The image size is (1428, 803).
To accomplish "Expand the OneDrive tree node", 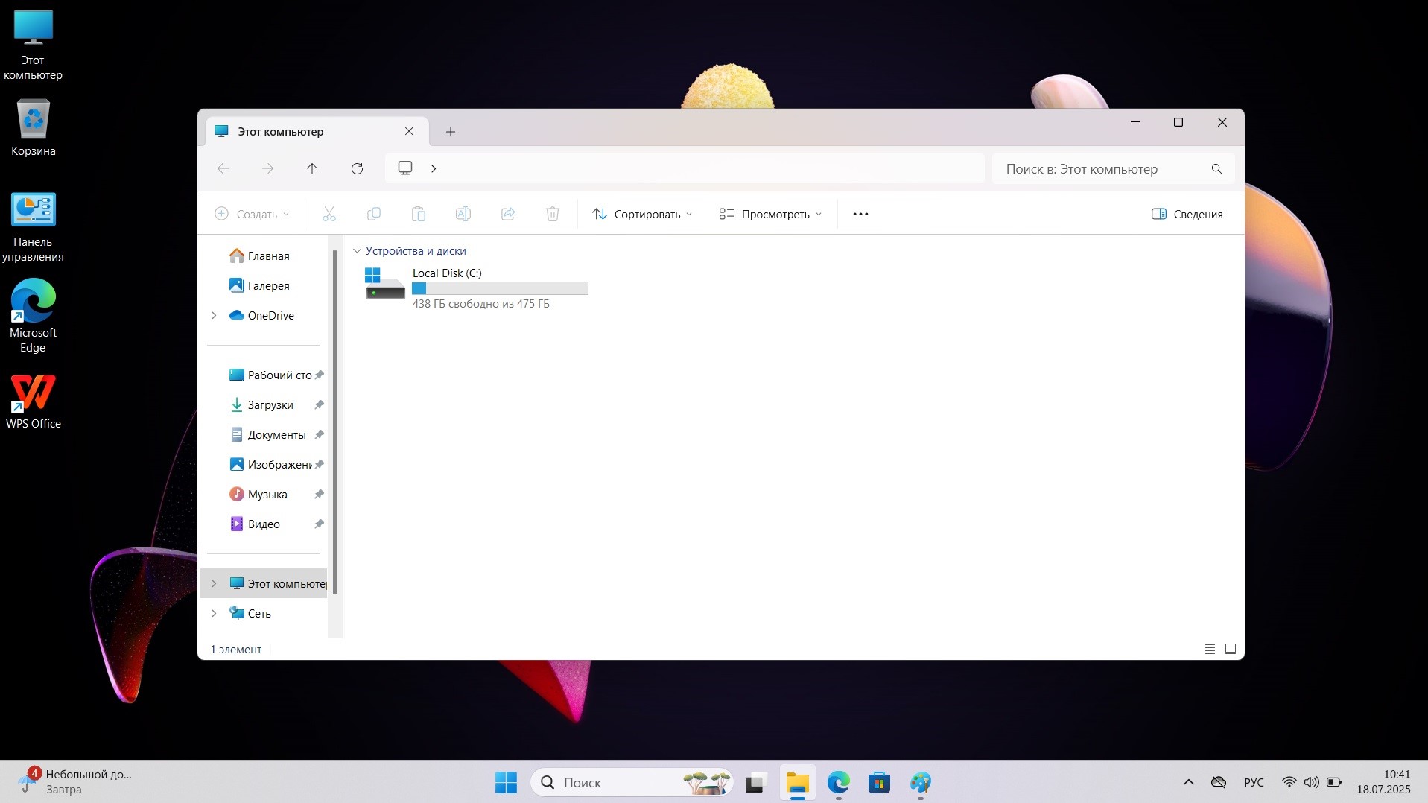I will pos(215,316).
